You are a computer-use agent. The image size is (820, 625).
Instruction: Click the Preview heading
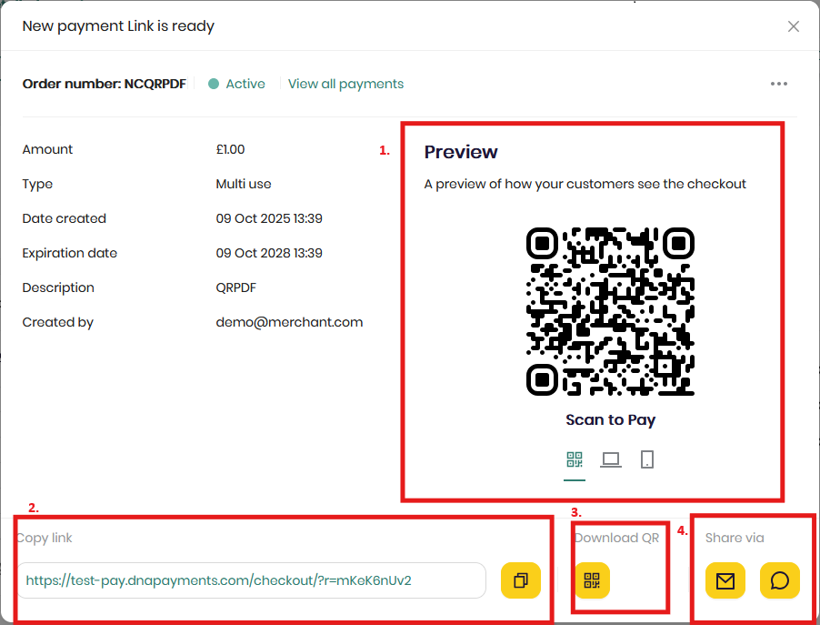[461, 152]
